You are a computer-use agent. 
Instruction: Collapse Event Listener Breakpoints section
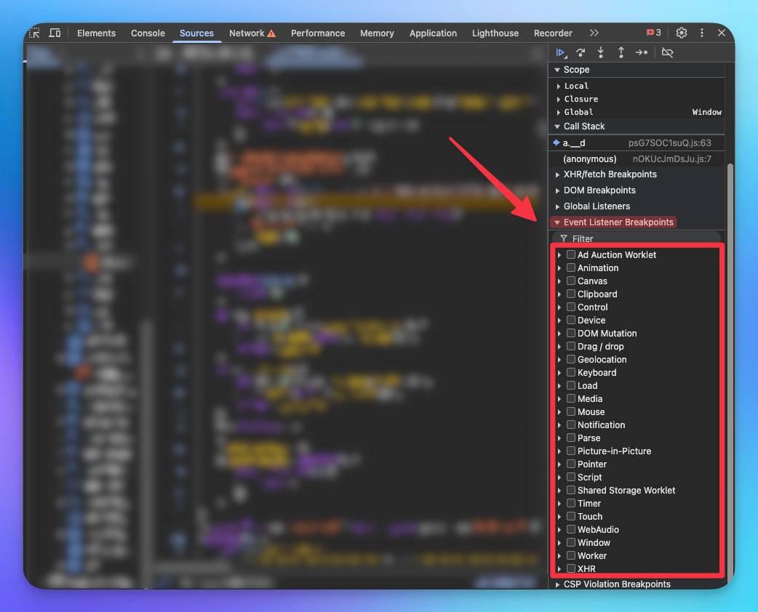pyautogui.click(x=557, y=222)
